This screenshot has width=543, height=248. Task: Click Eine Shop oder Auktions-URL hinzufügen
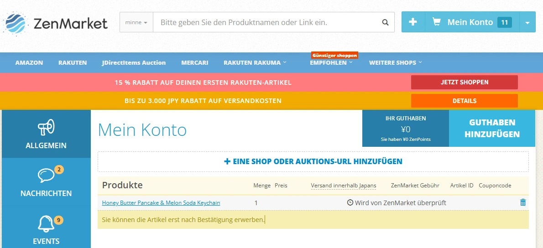[x=313, y=161]
